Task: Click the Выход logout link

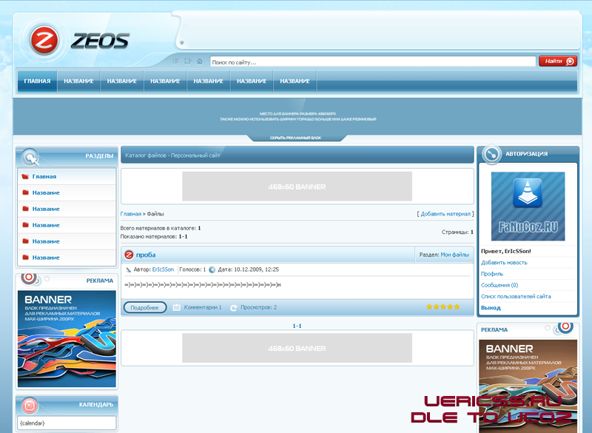Action: (491, 308)
